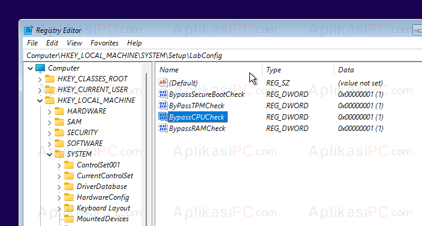
Task: Click the ByPassTPMCheck DWORD value icon
Action: (163, 105)
